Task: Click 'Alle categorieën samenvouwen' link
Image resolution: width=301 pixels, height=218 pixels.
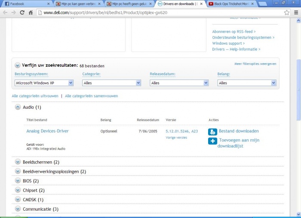Action: point(91,96)
